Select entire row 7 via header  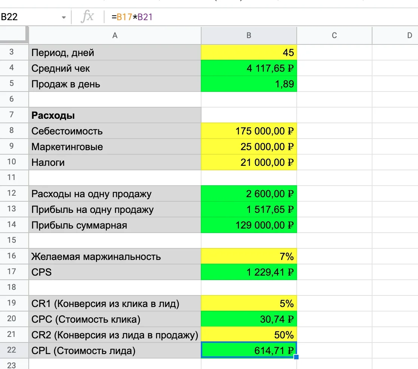(x=11, y=115)
